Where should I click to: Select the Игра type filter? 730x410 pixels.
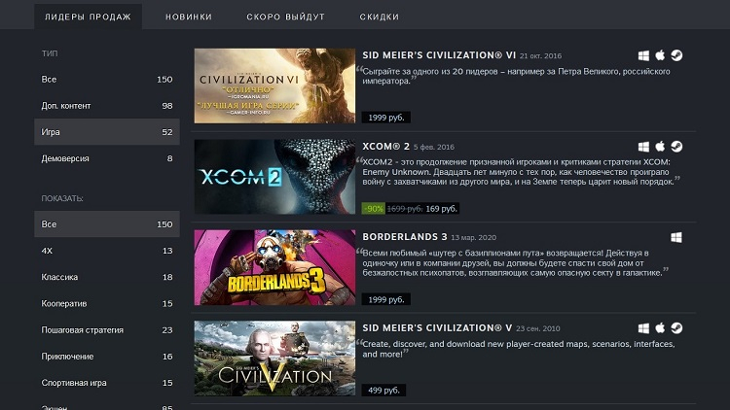click(x=107, y=132)
